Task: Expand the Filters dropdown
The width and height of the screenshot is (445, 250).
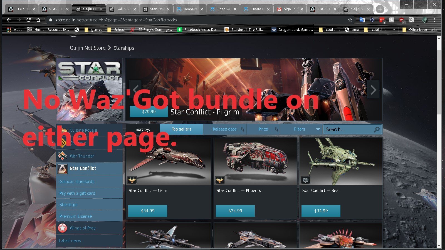Action: (301, 129)
